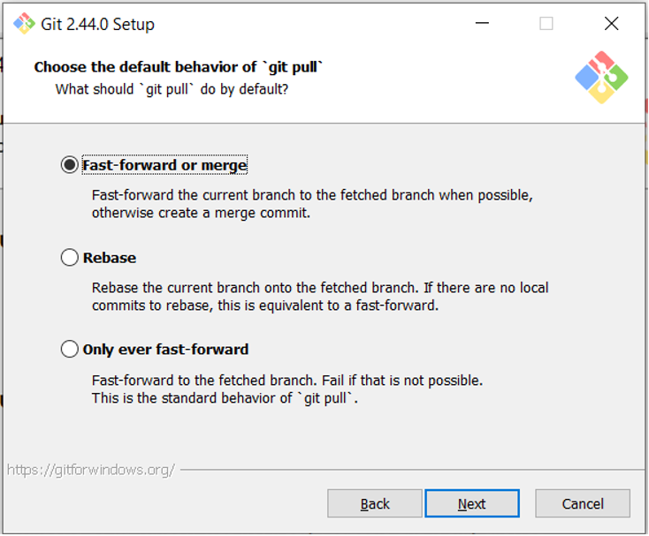Screen dimensions: 649x536
Task: Go back to the previous setup step
Action: (x=375, y=503)
